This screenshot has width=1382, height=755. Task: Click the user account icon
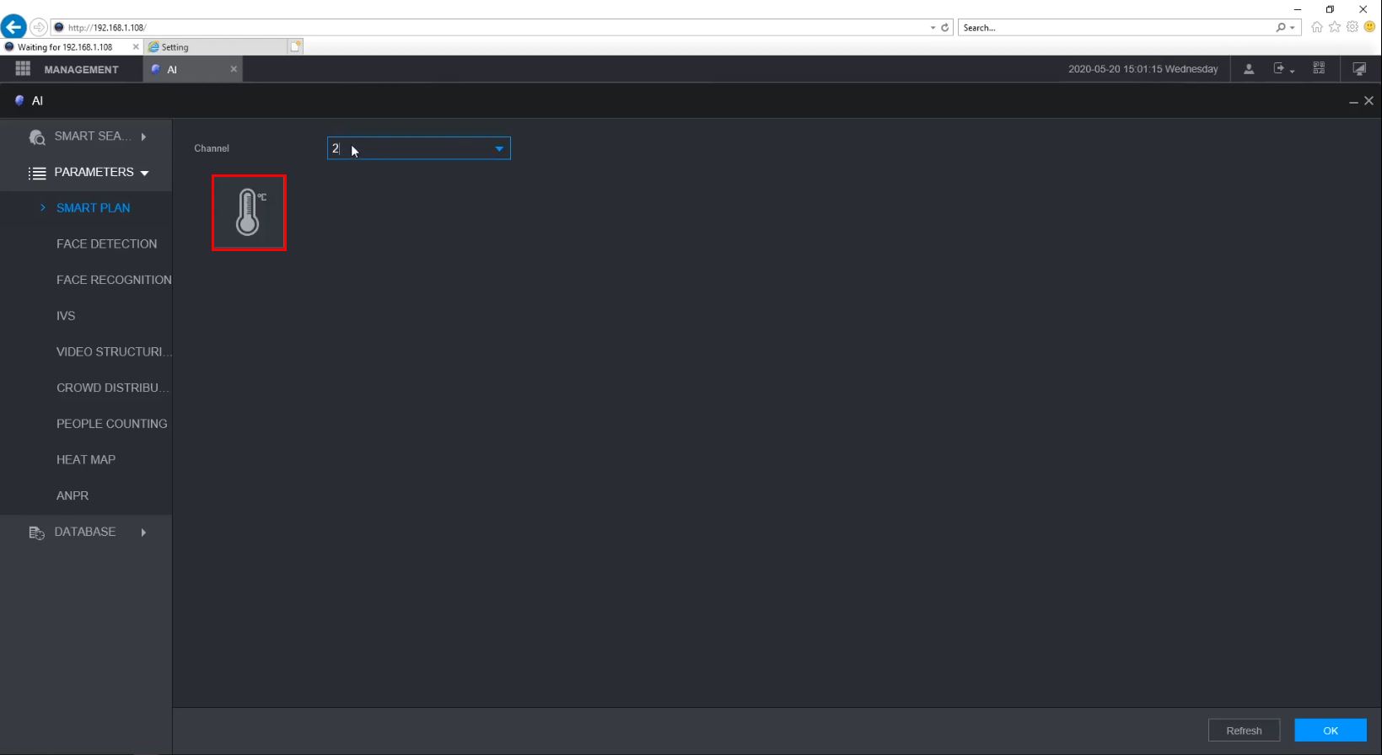(1249, 69)
